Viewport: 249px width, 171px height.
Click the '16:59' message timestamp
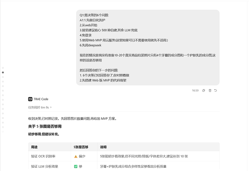click(195, 91)
